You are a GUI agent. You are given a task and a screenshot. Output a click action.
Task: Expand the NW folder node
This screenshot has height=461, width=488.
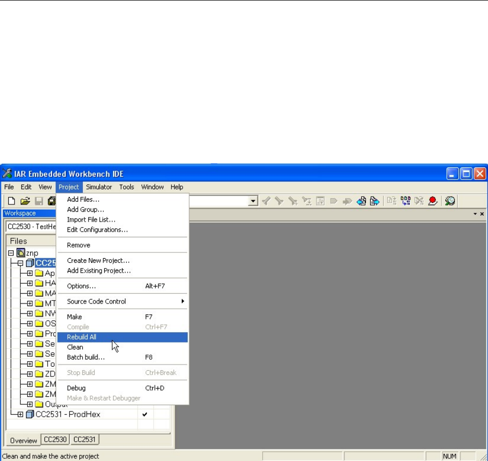30,313
